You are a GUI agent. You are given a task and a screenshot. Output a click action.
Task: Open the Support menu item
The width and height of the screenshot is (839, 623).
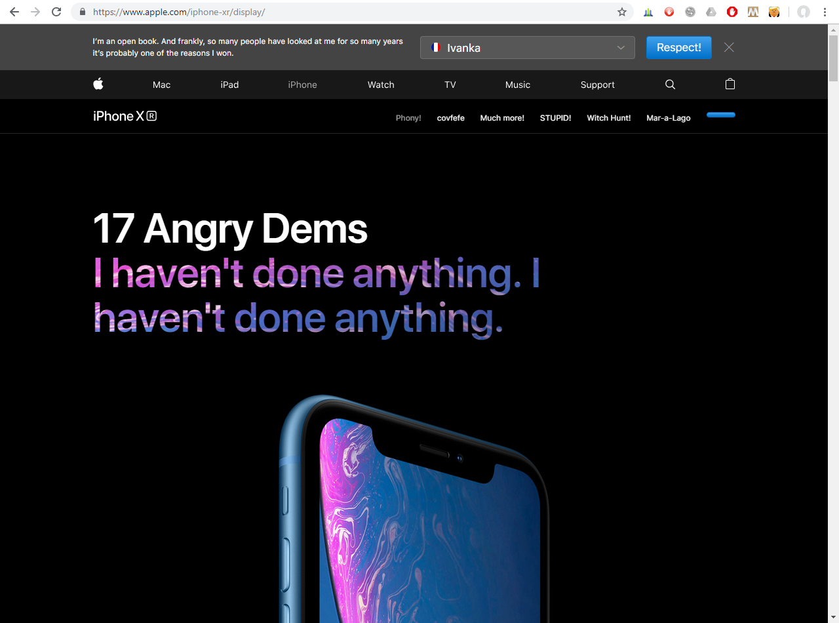pos(598,85)
